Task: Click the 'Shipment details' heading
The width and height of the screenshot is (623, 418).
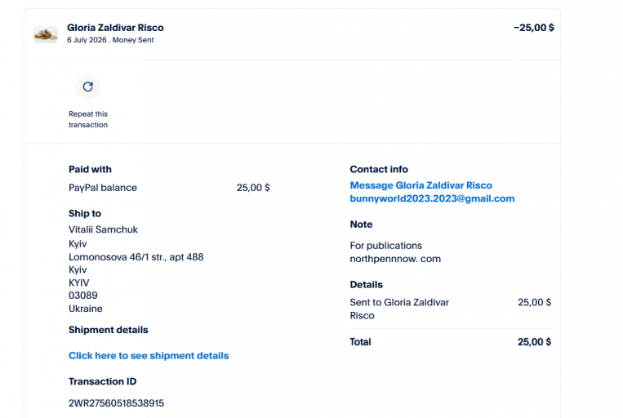Action: (x=108, y=330)
